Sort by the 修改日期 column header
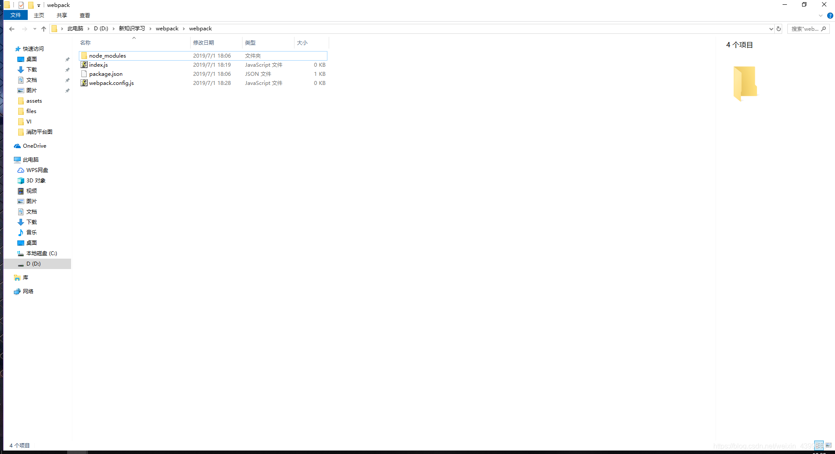 click(x=216, y=42)
